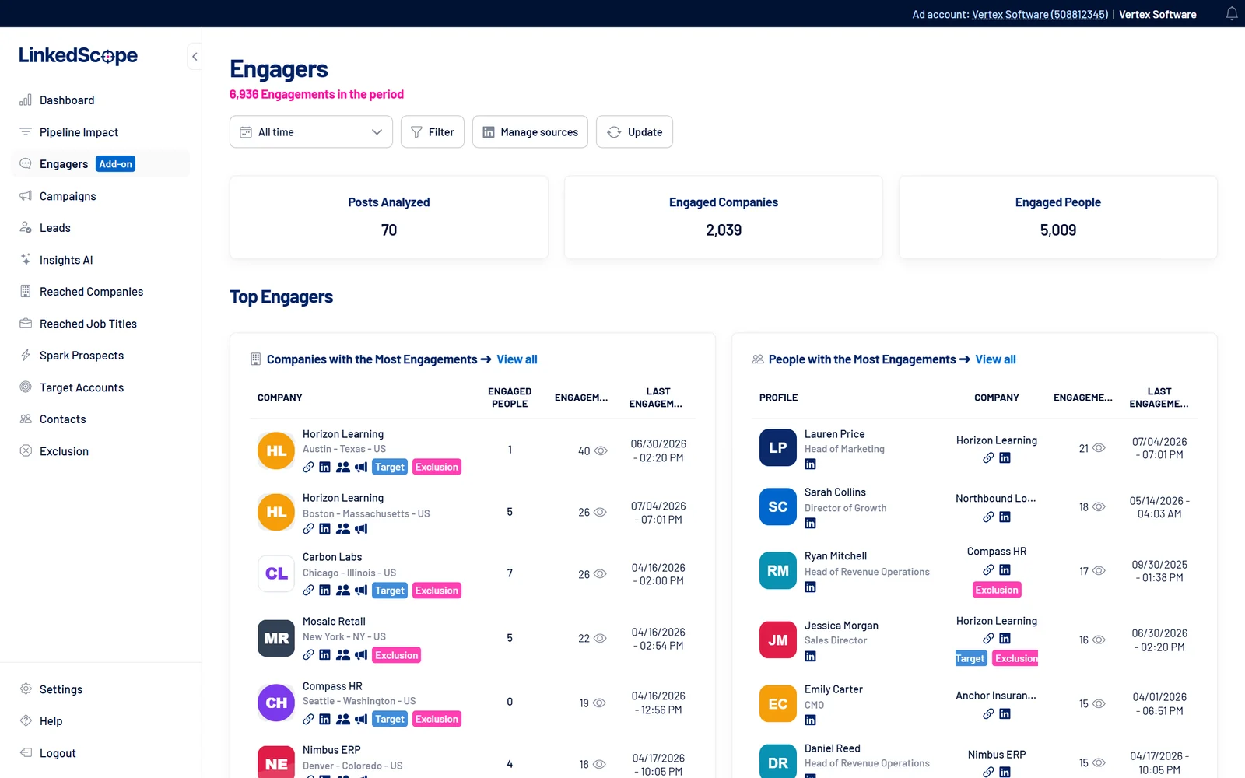The width and height of the screenshot is (1245, 778).
Task: Open the All time period dropdown
Action: 311,132
